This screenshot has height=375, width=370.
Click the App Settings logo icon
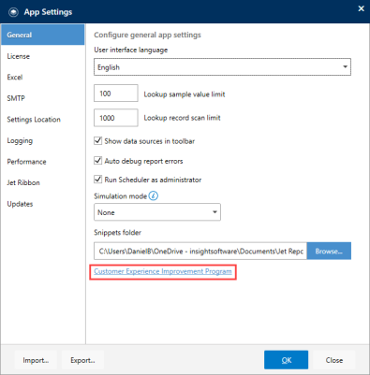pos(13,12)
